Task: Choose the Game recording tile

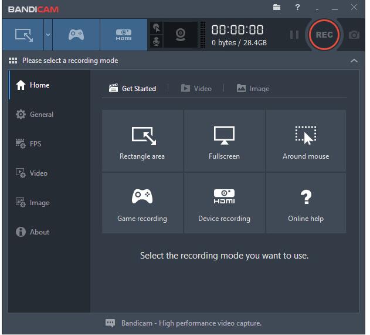Action: pyautogui.click(x=142, y=203)
